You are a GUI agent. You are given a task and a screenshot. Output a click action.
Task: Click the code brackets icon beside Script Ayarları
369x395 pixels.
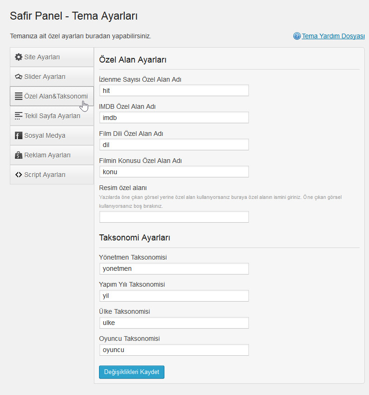[x=18, y=175]
